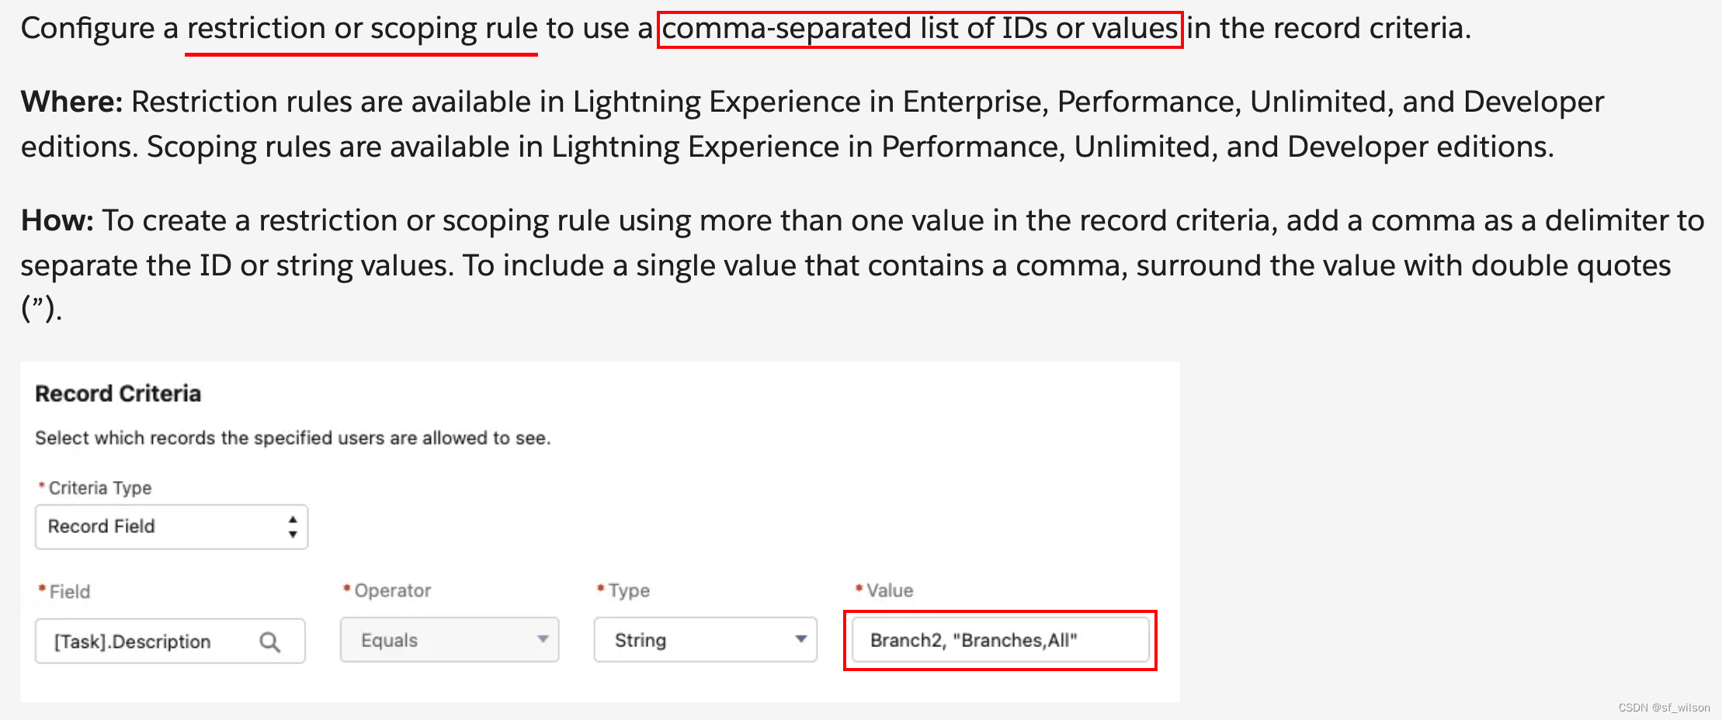
Task: Click the Criteria Type label
Action: 99,488
